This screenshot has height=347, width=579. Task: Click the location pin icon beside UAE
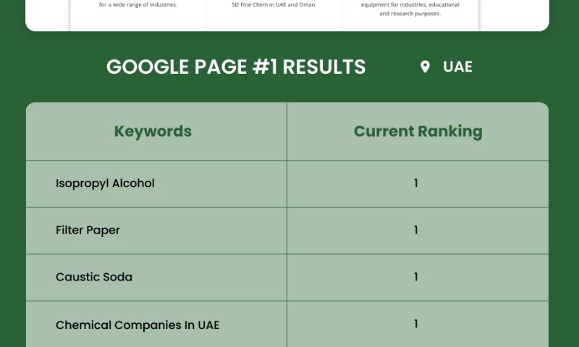pos(425,67)
